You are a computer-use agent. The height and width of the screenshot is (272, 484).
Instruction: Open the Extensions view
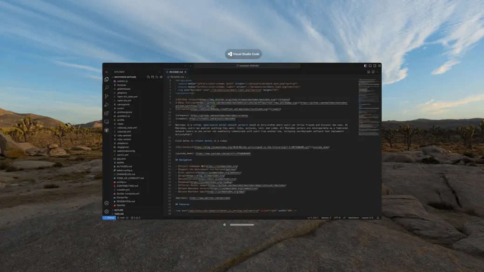point(107,112)
